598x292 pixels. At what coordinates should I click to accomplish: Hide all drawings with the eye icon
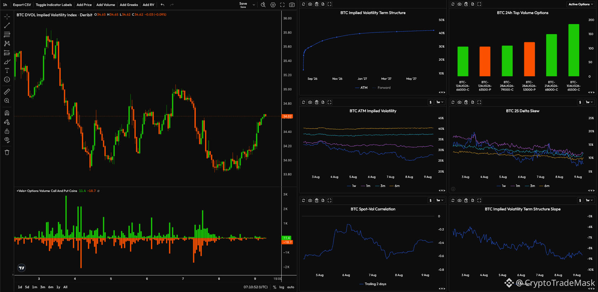pos(7,140)
